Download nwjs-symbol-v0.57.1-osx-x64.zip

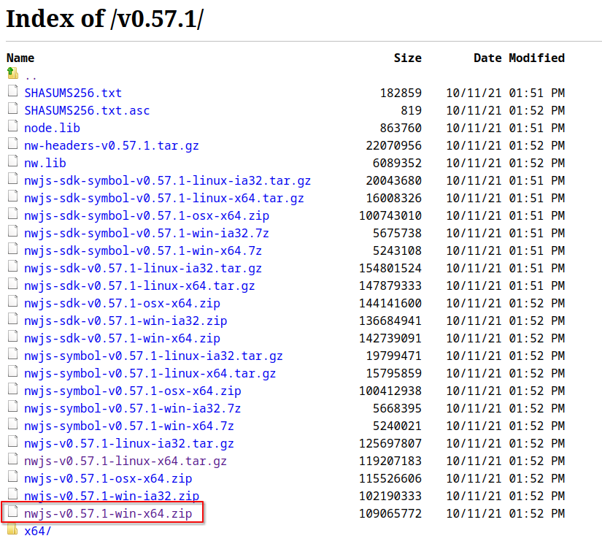[133, 391]
